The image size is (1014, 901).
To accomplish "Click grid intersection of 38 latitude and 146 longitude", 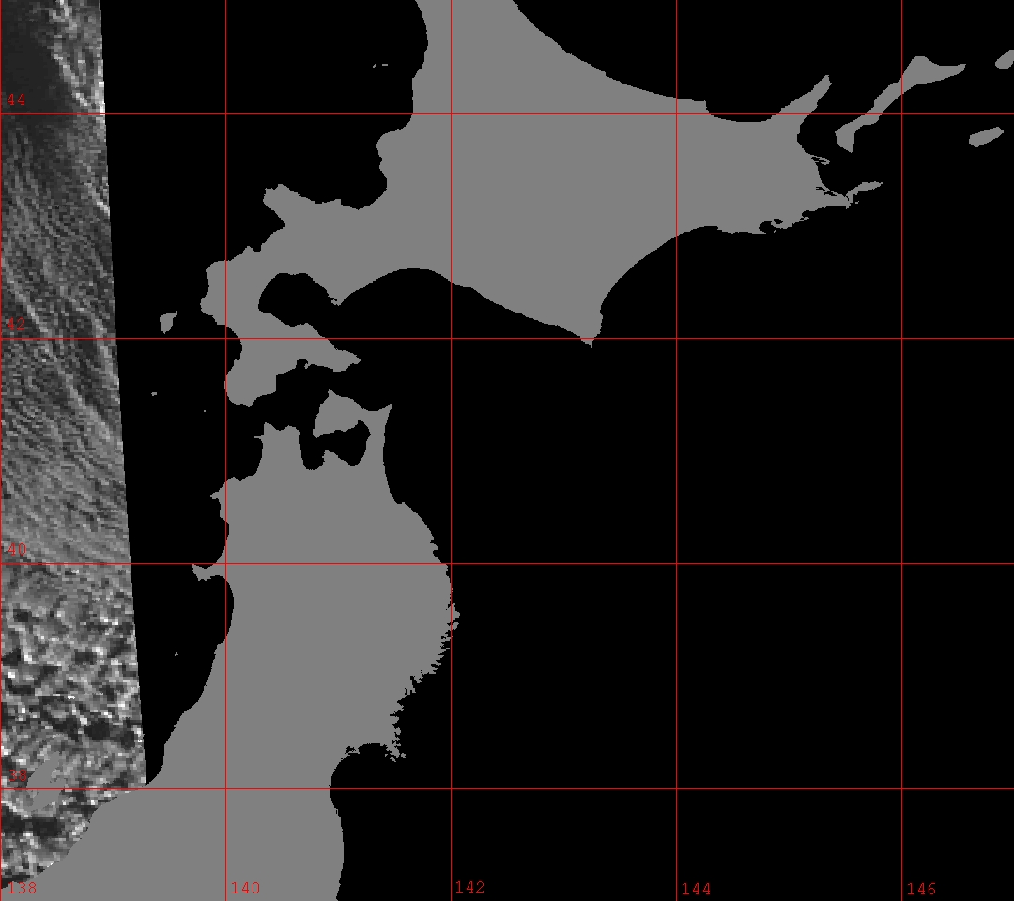I will click(x=901, y=788).
